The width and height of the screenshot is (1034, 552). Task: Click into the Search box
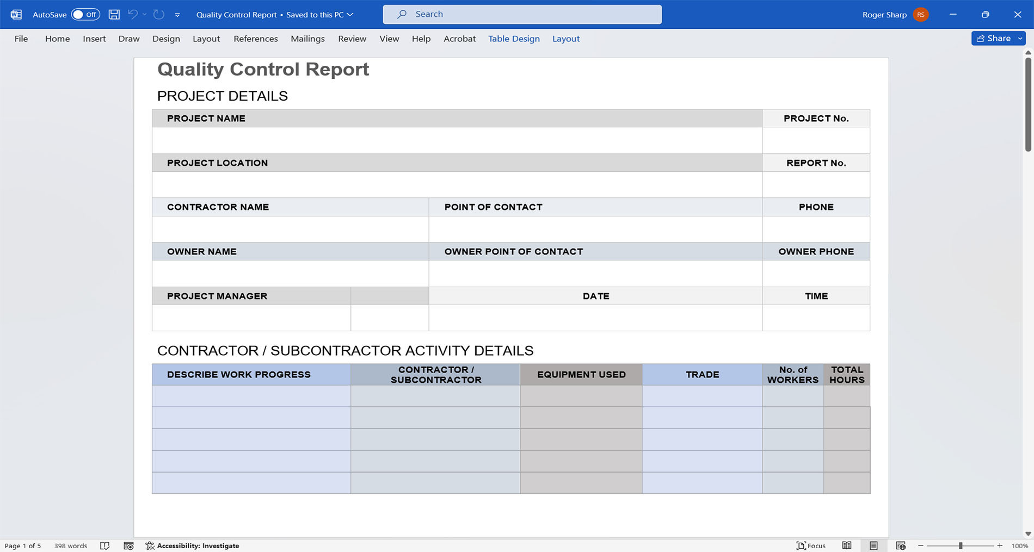(x=522, y=15)
